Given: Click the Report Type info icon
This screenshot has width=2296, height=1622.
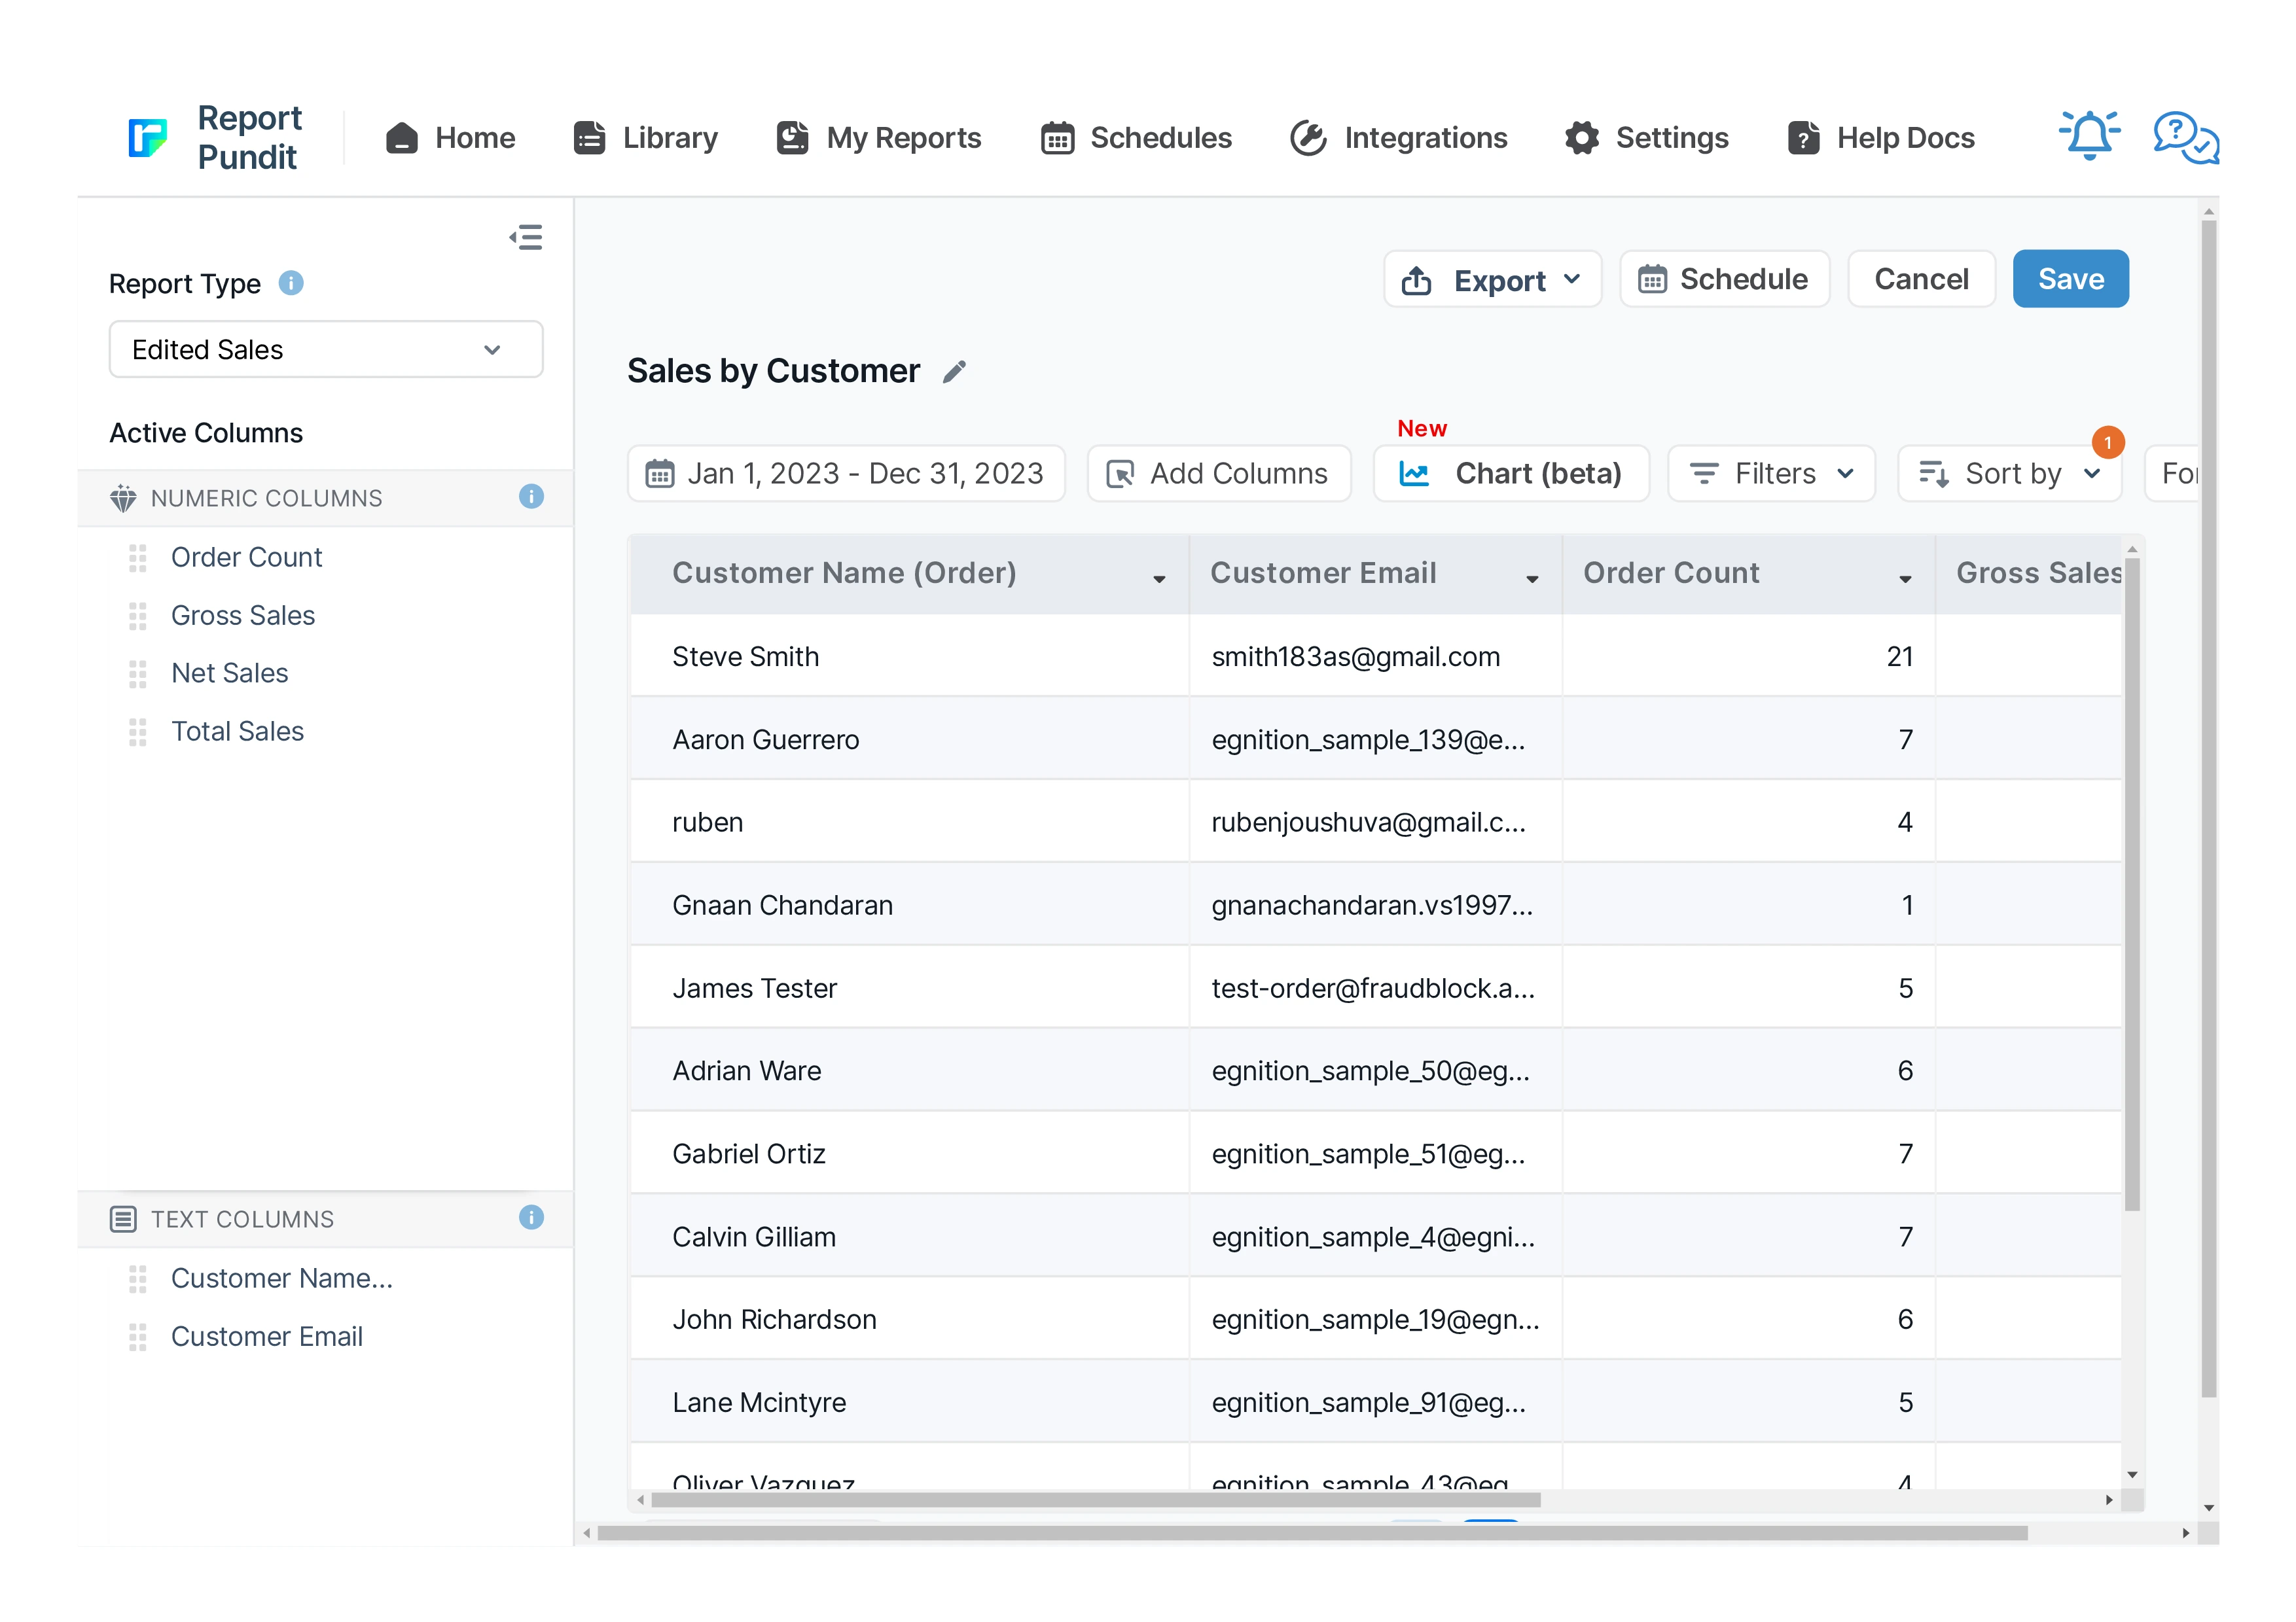Looking at the screenshot, I should pyautogui.click(x=291, y=284).
